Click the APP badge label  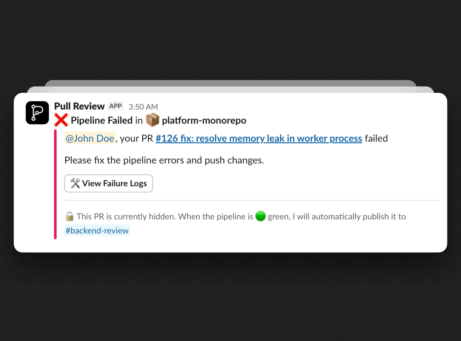[x=116, y=106]
